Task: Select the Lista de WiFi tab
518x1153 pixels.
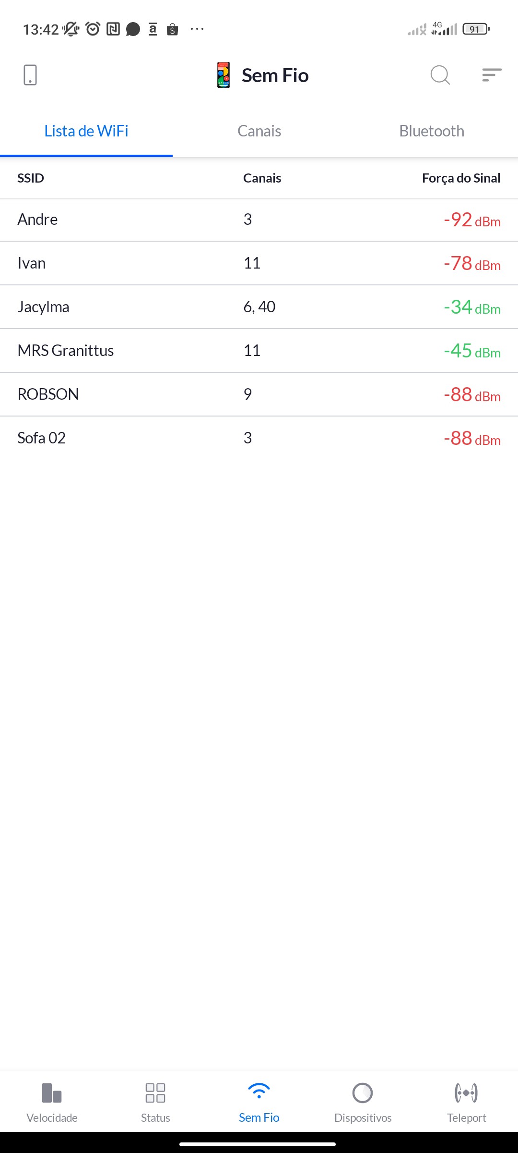Action: coord(86,131)
